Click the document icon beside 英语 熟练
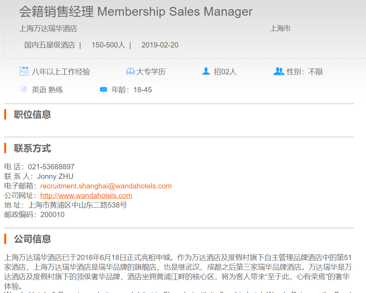 coord(24,90)
